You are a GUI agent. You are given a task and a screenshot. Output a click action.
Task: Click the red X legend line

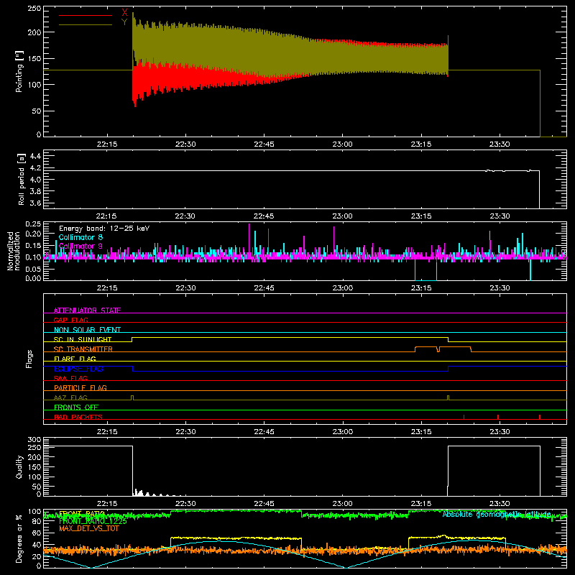[x=86, y=15]
